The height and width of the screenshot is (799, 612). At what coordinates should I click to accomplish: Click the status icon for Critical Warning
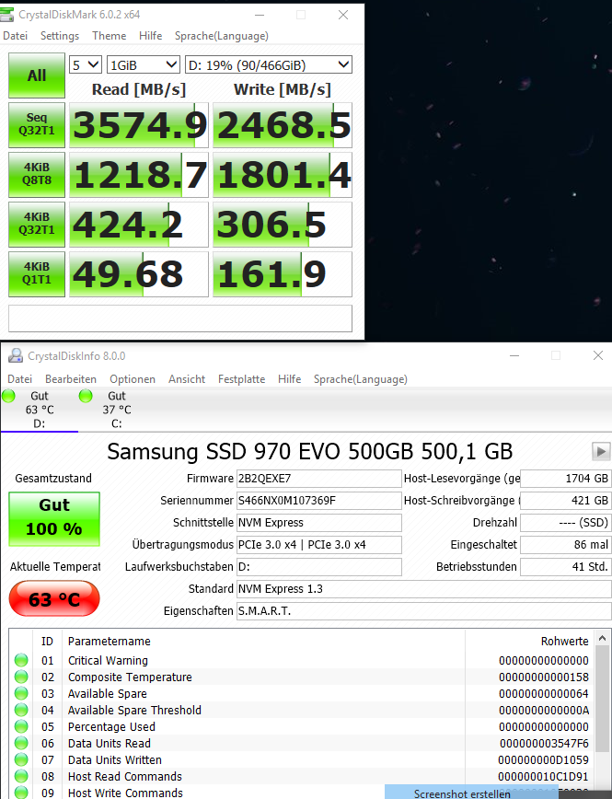21,660
